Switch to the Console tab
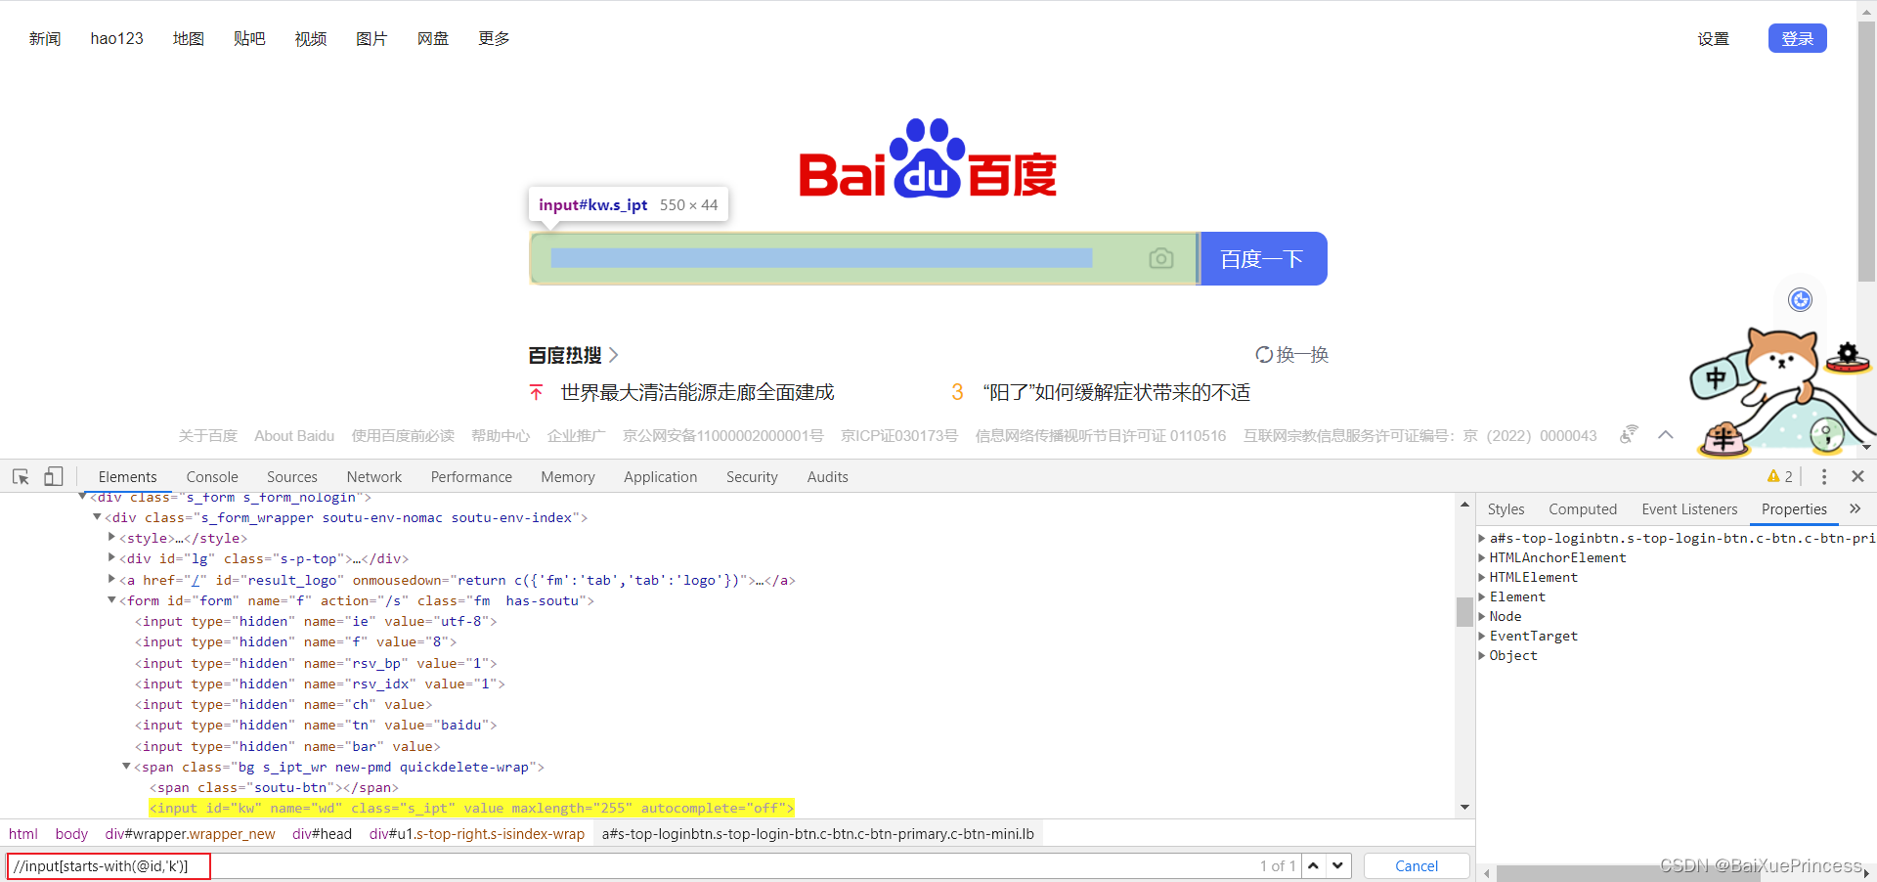1877x882 pixels. 212,476
